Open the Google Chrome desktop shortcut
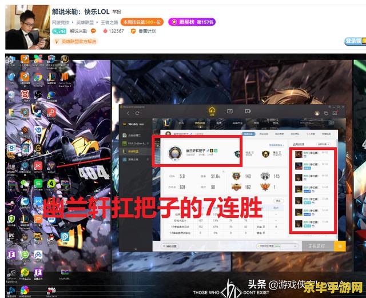366x298 pixels. click(38, 78)
